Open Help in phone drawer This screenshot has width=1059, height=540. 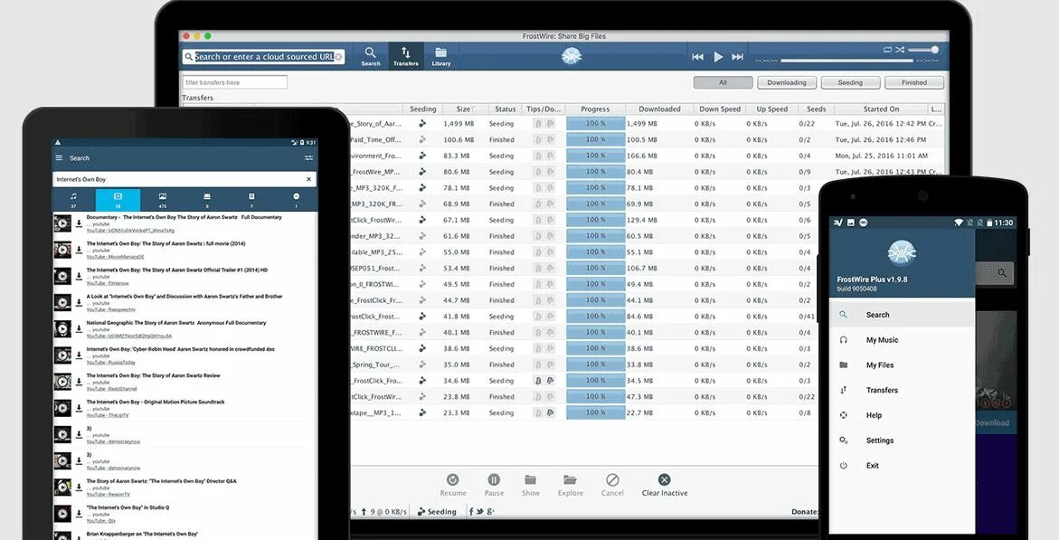(901, 415)
